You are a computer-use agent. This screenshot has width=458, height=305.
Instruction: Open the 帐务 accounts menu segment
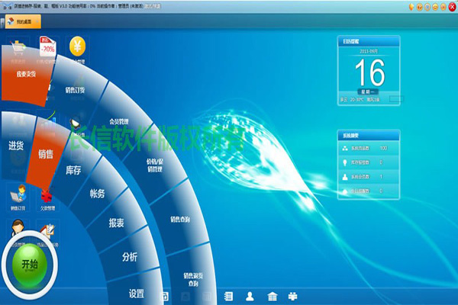pyautogui.click(x=97, y=194)
